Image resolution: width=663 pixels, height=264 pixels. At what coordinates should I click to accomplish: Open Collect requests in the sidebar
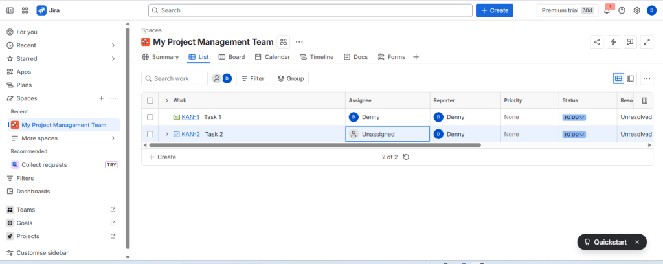tap(64, 165)
